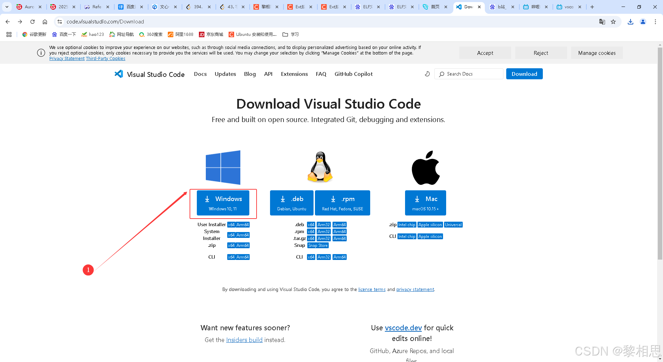This screenshot has height=362, width=663.
Task: Open the 阿里1688 bookmark
Action: 181,34
